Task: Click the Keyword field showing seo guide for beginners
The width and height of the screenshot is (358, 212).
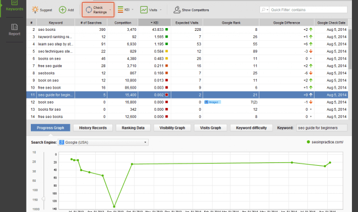Action: (x=322, y=128)
